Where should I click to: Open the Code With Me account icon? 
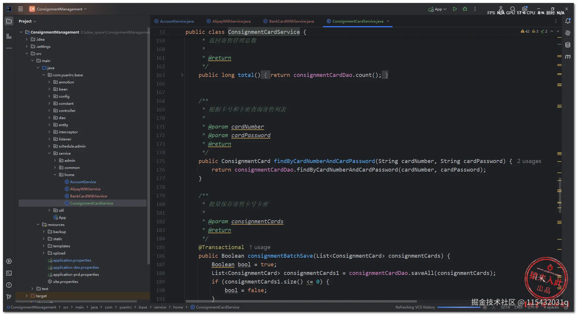[x=501, y=9]
